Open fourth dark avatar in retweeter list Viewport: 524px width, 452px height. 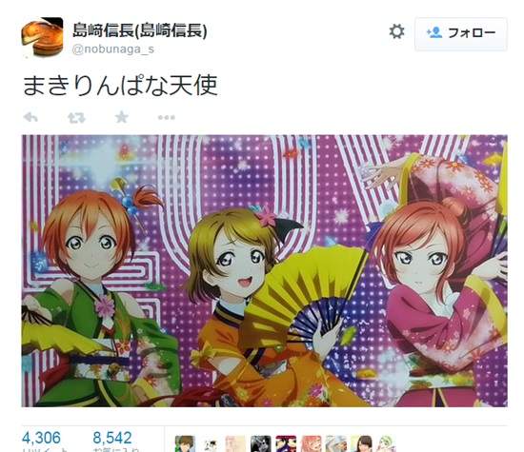tap(261, 444)
